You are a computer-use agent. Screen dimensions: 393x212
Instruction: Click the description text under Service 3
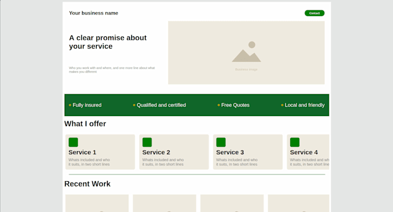(x=236, y=162)
